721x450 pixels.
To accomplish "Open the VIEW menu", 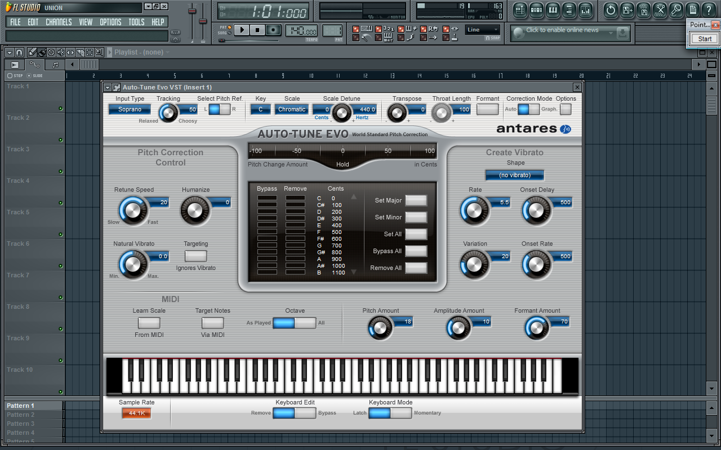I will [x=86, y=22].
